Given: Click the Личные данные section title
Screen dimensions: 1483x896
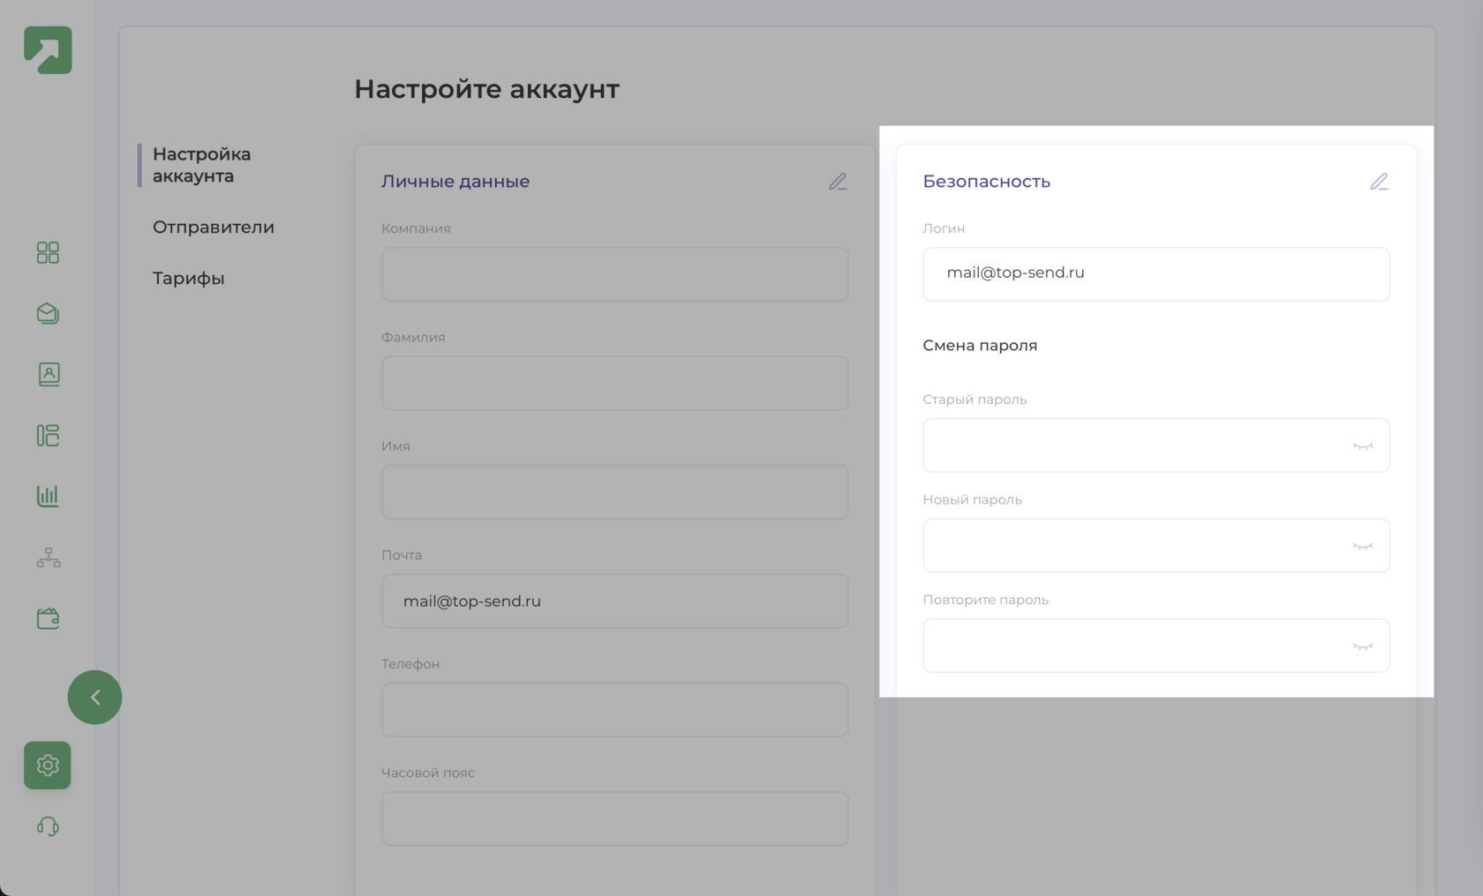Looking at the screenshot, I should 455,182.
